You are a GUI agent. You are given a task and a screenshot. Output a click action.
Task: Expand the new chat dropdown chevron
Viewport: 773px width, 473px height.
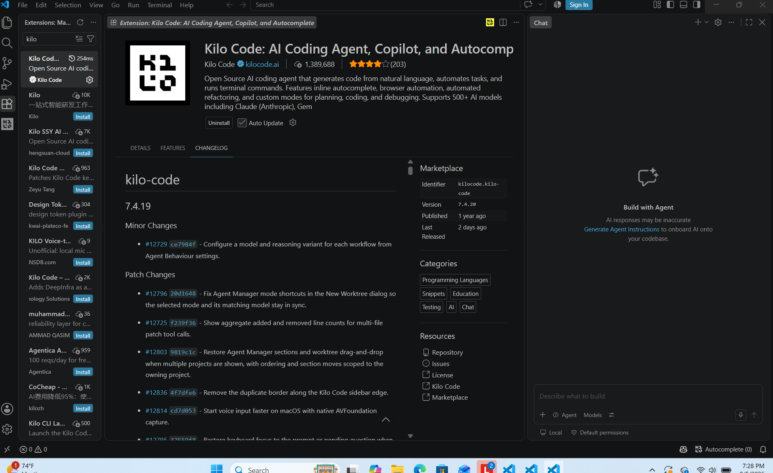pos(706,22)
